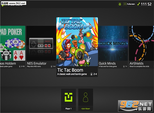Select the AirShields game card
The width and height of the screenshot is (154, 113).
click(141, 47)
